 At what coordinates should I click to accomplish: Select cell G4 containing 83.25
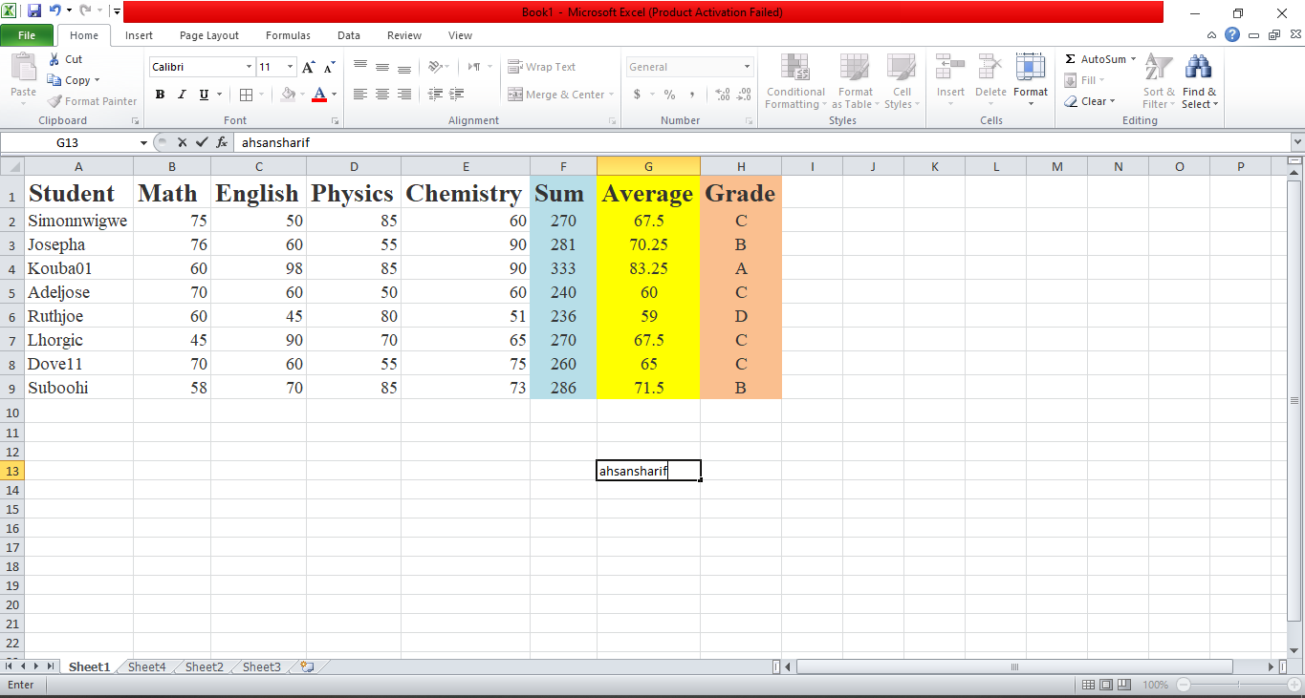pyautogui.click(x=648, y=268)
